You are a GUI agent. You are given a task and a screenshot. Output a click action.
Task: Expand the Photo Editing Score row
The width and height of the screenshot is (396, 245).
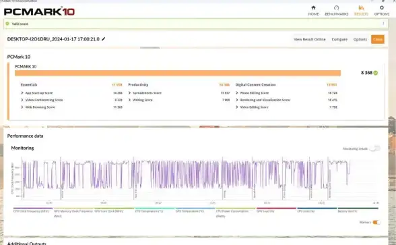(237, 93)
